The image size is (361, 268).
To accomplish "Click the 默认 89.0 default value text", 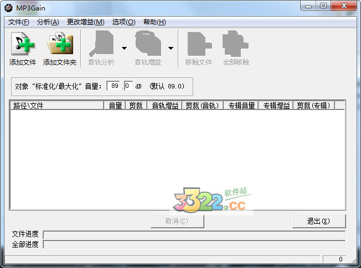I will coord(167,86).
